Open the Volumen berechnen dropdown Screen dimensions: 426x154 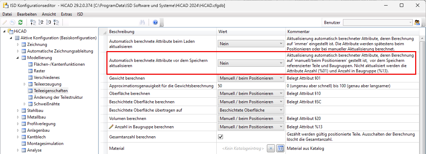tap(251, 119)
